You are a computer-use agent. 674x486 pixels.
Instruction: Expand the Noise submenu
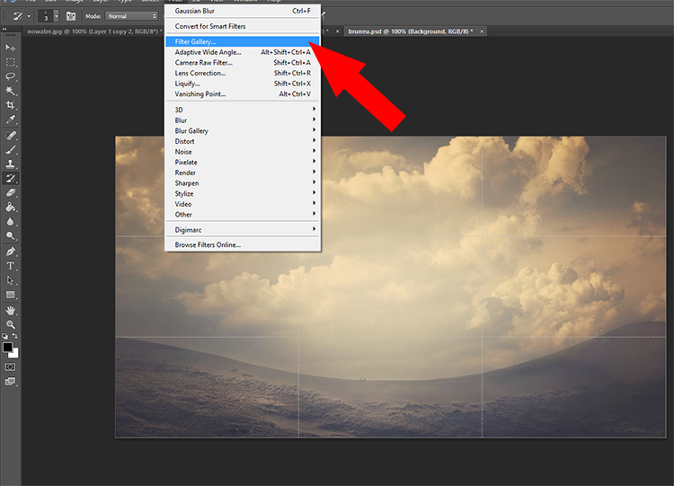243,152
